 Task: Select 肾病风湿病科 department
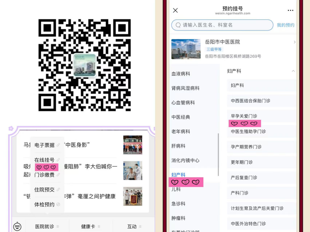(x=185, y=88)
